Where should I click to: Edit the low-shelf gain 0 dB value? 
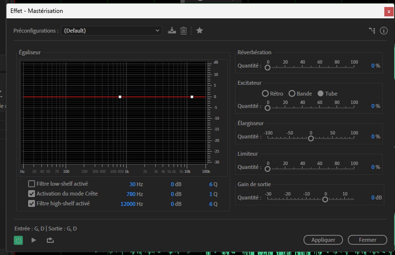click(x=172, y=184)
